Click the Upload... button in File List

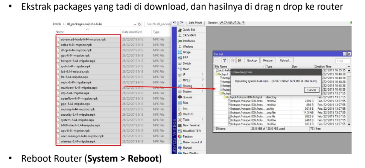pyautogui.click(x=285, y=61)
